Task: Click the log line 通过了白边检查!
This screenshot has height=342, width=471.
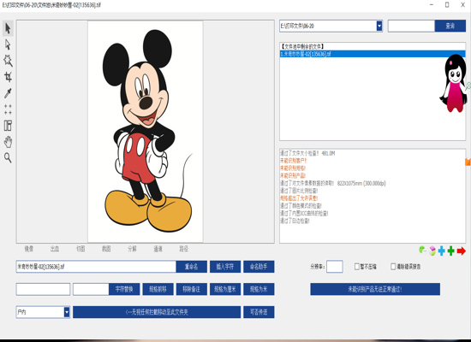Action: click(x=295, y=221)
